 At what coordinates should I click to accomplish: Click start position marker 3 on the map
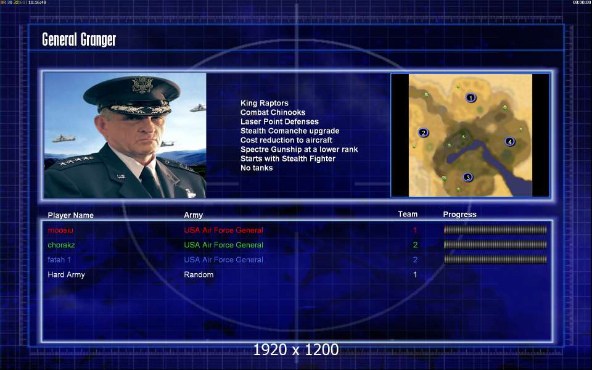coord(468,177)
